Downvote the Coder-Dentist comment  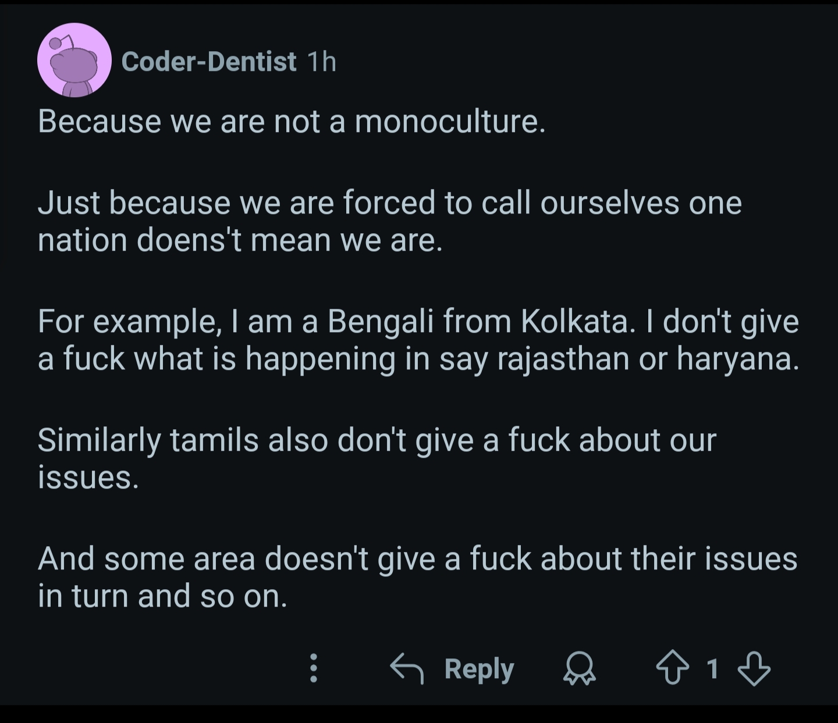(x=754, y=668)
